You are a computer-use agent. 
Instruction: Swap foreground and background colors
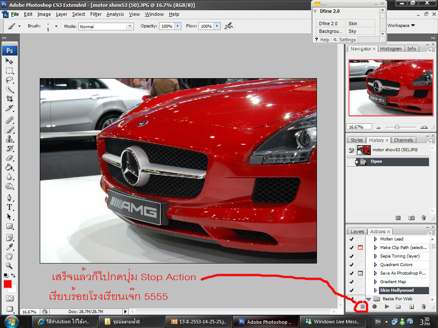click(x=13, y=275)
